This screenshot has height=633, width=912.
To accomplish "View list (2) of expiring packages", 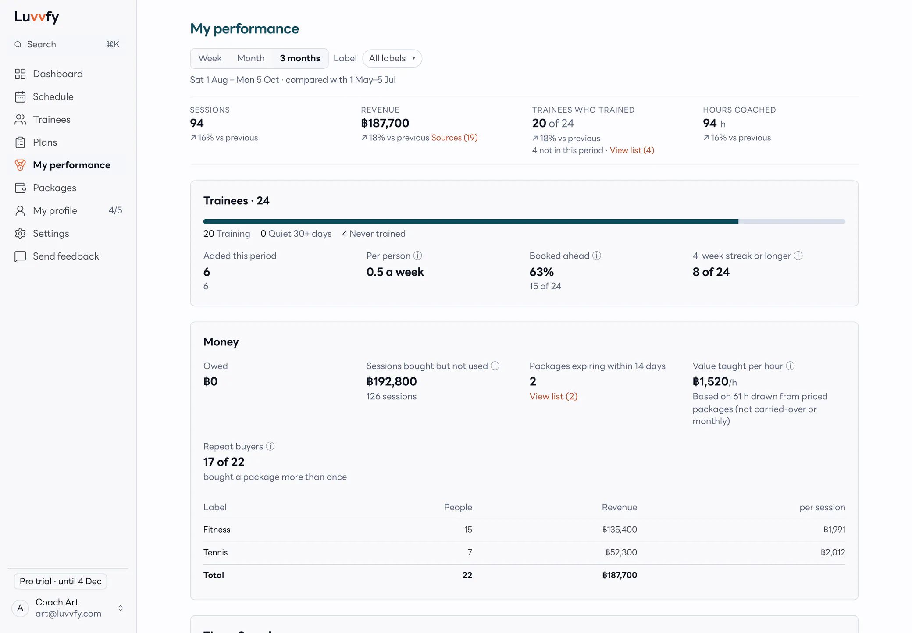I will coord(553,396).
